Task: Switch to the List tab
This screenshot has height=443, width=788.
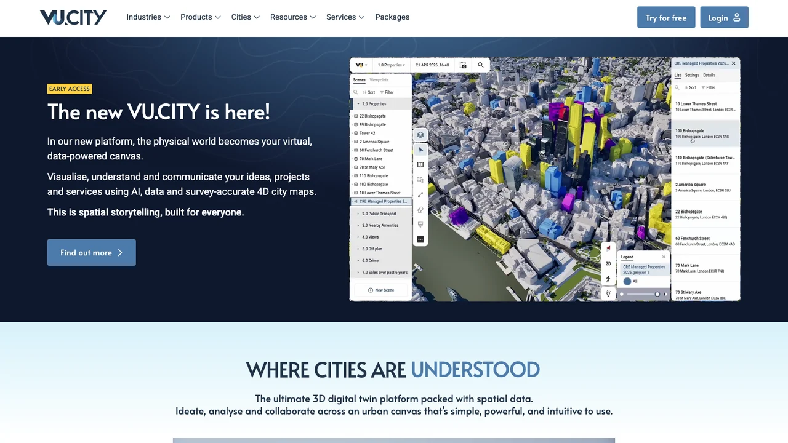Action: 678,75
